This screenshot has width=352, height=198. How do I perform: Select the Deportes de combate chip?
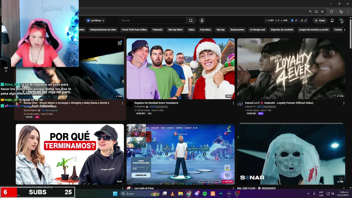click(x=282, y=30)
